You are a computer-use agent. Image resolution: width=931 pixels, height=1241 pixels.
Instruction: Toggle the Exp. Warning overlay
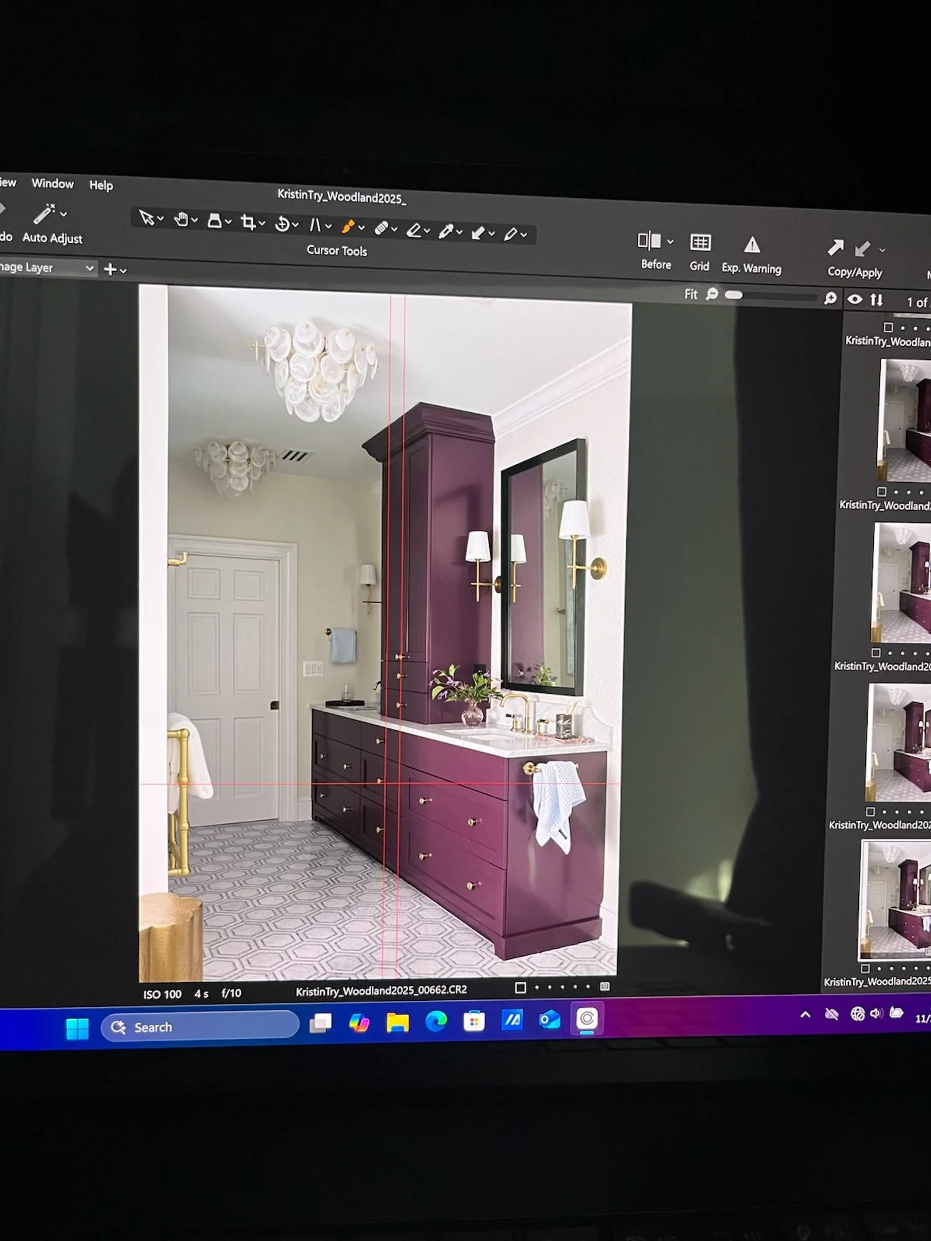[752, 244]
